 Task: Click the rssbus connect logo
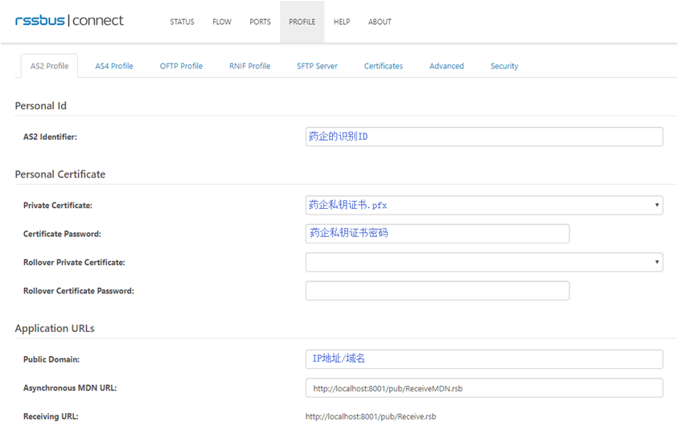pyautogui.click(x=69, y=21)
